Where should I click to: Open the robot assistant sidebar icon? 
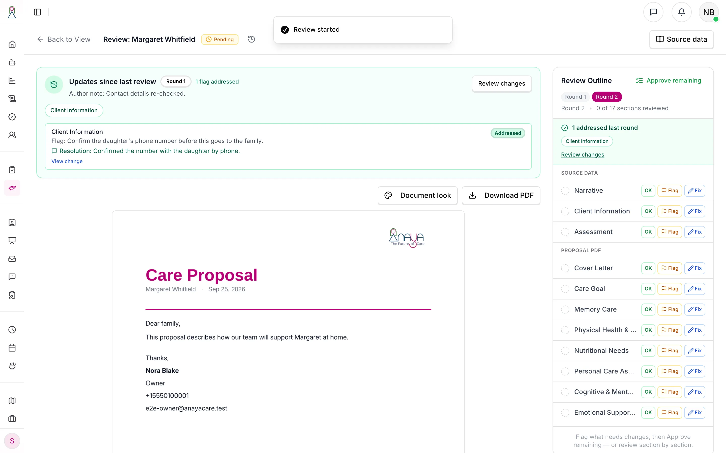12,62
